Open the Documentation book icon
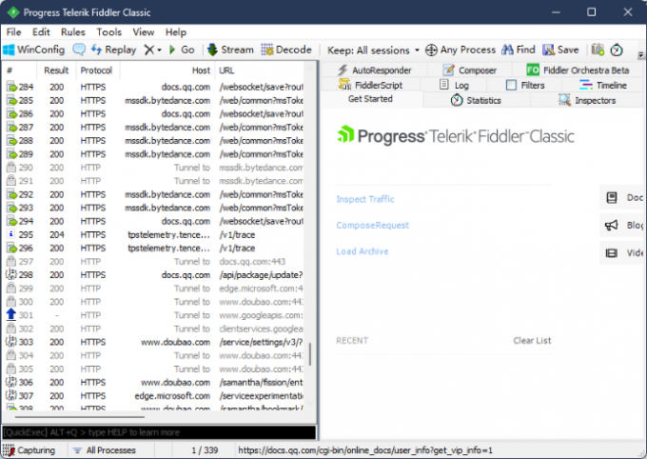 [x=612, y=197]
